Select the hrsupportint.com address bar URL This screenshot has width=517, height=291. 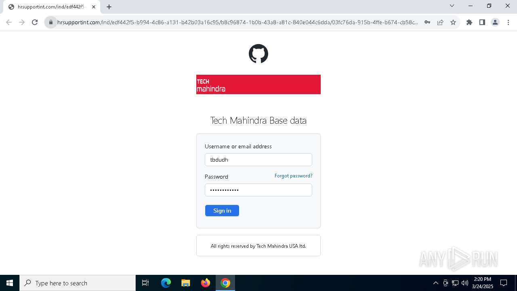click(237, 22)
